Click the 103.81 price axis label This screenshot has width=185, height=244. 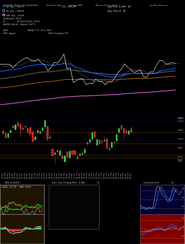(180, 139)
